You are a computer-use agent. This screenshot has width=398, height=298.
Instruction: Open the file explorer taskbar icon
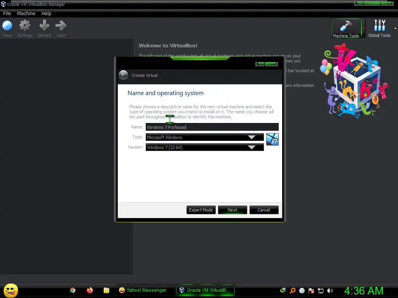pyautogui.click(x=106, y=290)
